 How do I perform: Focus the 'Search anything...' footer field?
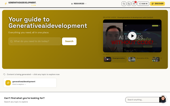click(x=142, y=100)
